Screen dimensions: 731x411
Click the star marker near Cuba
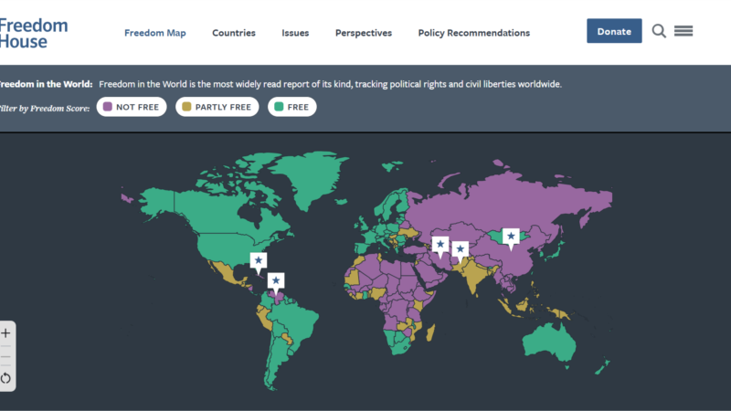pos(258,261)
